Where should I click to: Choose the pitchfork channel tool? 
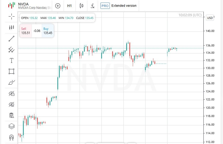[11, 50]
